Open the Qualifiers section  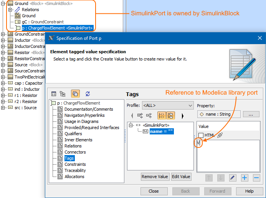coord(73,134)
